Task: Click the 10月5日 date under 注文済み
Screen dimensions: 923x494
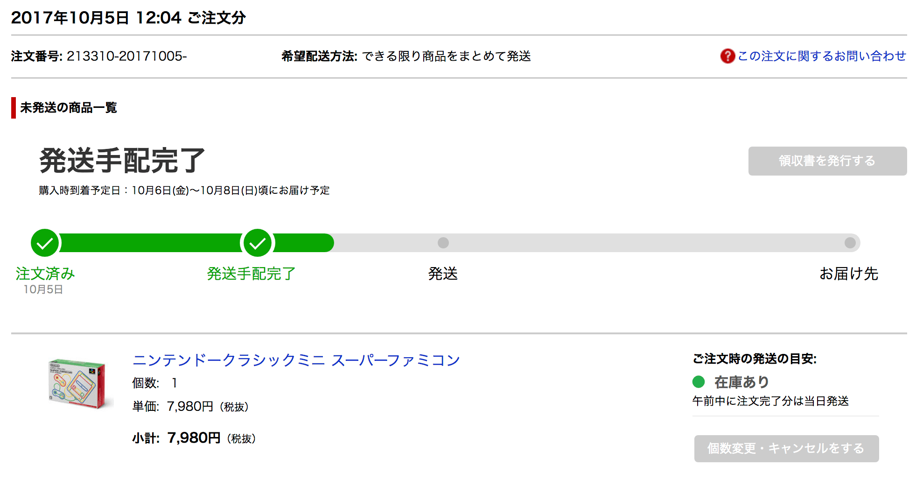Action: point(43,289)
